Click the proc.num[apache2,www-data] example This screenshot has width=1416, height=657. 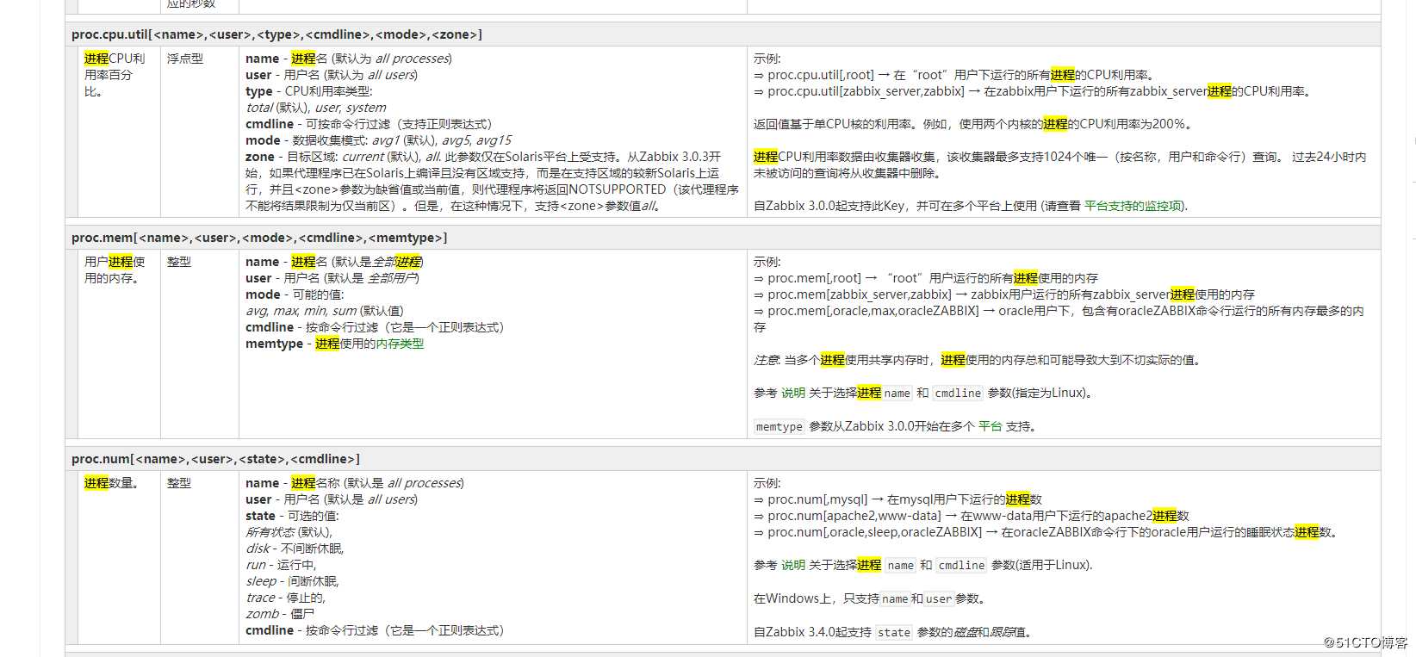tap(972, 516)
